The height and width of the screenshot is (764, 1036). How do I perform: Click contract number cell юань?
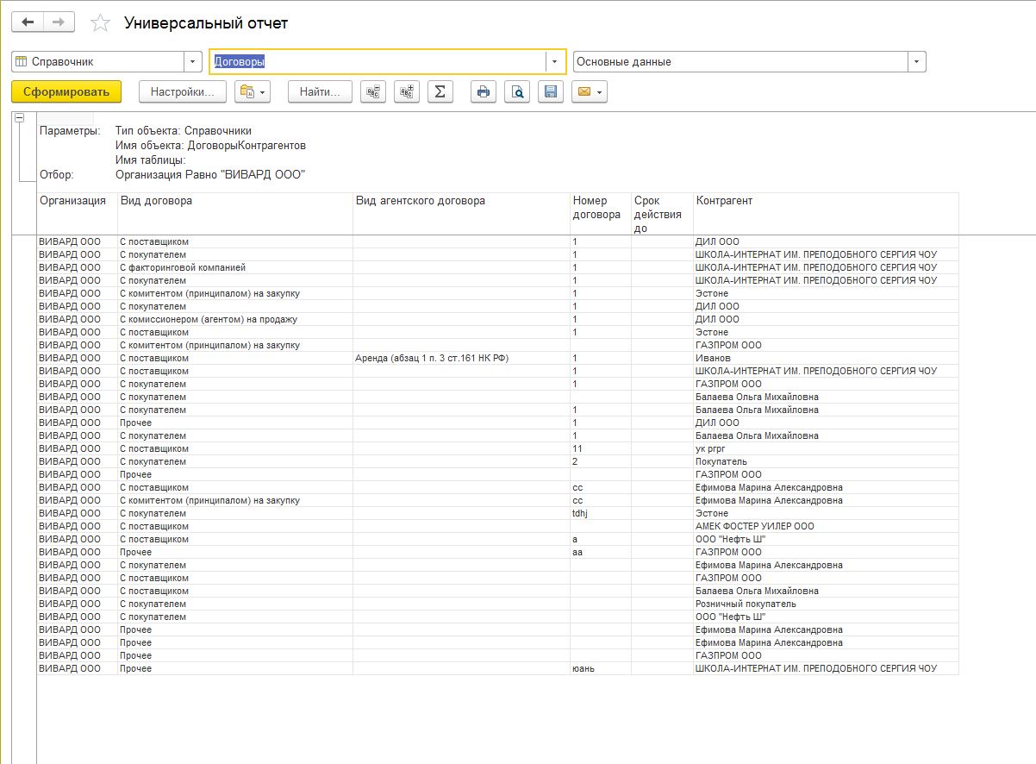coord(600,668)
